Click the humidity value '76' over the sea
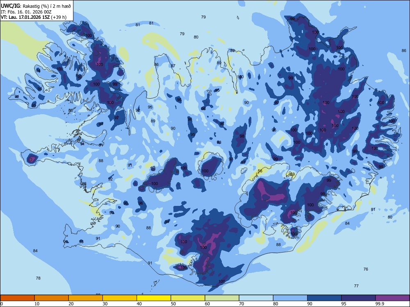 (366, 269)
